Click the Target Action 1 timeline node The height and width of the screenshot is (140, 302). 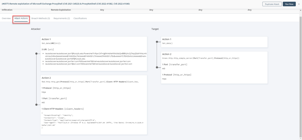(x=157, y=42)
